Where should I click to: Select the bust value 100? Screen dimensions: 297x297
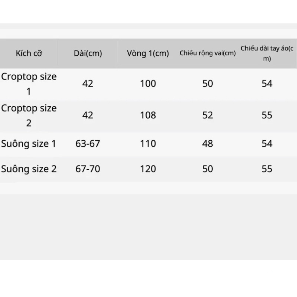click(x=148, y=84)
